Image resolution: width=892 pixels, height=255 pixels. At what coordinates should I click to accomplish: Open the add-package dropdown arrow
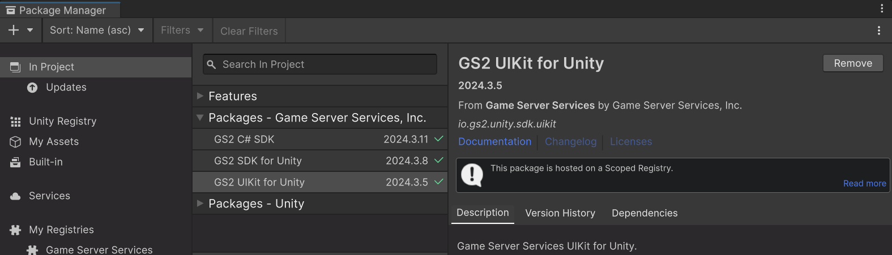pyautogui.click(x=30, y=30)
